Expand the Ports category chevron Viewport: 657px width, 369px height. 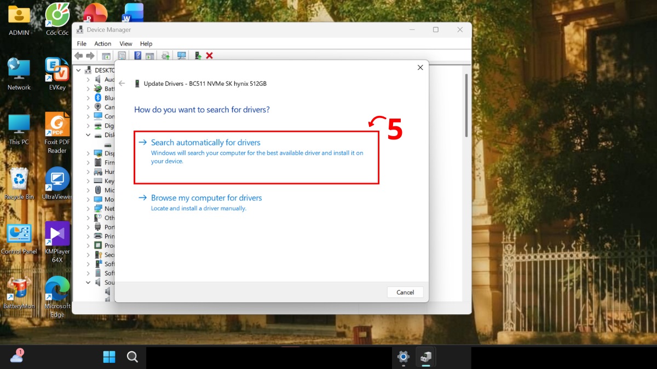pyautogui.click(x=88, y=227)
